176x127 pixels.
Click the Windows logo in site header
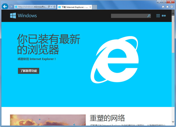click(x=13, y=16)
